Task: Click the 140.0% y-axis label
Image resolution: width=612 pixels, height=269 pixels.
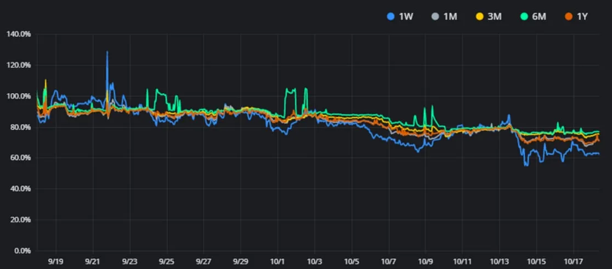Action: point(19,35)
